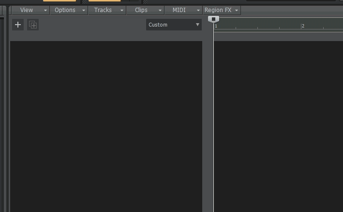Open the View menu

click(x=30, y=10)
